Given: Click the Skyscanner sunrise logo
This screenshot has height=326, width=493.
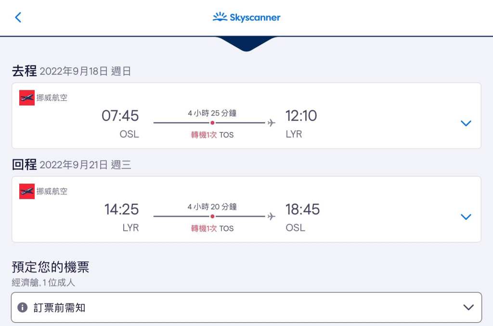Looking at the screenshot, I should tap(220, 17).
